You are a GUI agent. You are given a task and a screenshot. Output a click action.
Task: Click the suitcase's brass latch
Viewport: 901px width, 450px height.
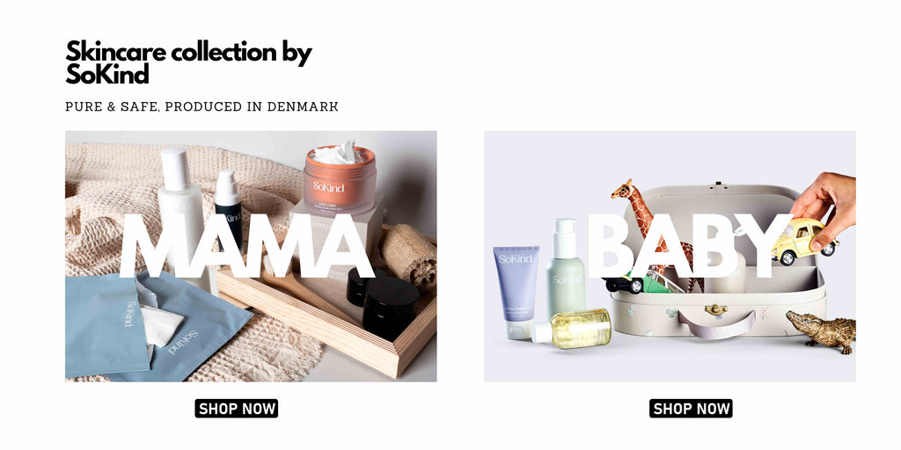(x=716, y=310)
